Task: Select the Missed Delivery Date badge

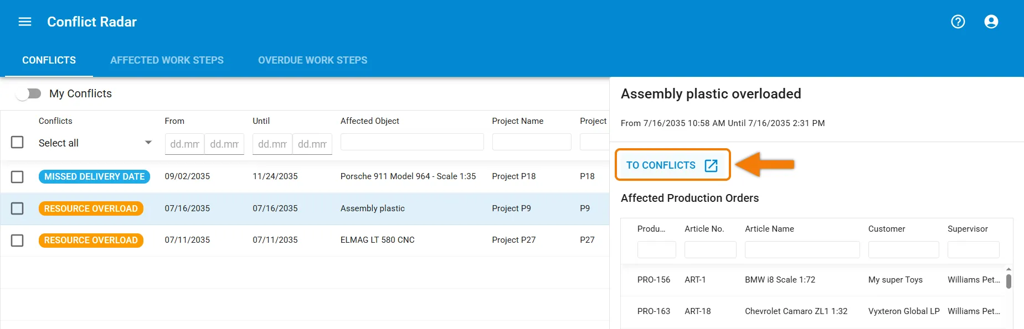Action: 94,176
